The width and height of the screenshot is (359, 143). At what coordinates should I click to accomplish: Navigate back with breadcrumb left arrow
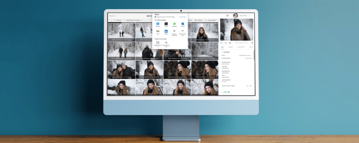click(111, 20)
